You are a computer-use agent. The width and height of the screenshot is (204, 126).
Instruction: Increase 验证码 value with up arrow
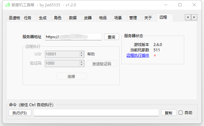tap(82, 62)
